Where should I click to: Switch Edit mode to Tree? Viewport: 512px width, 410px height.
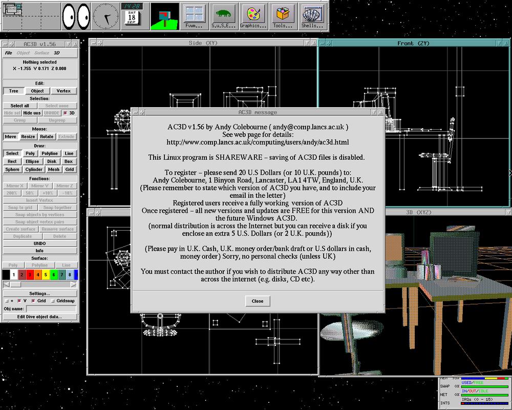click(14, 91)
